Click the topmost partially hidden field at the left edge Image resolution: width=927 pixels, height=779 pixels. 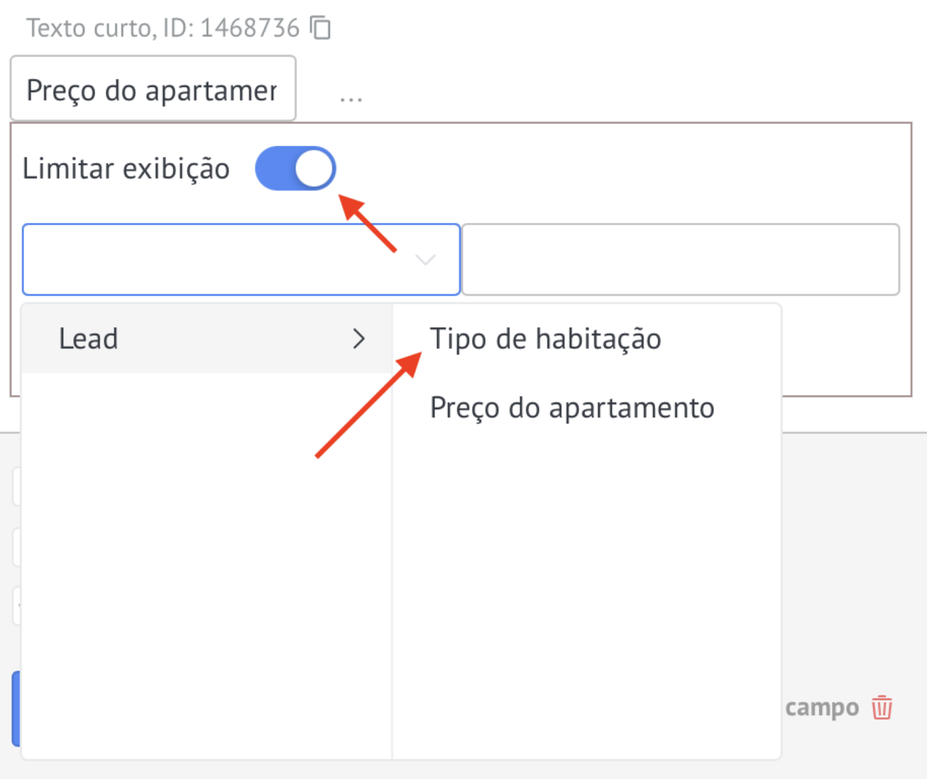[17, 486]
